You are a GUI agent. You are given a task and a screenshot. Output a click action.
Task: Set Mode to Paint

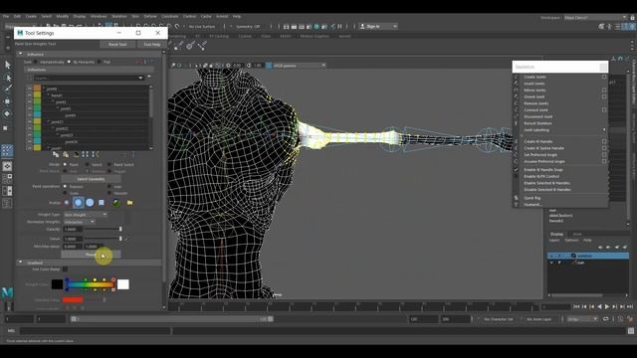click(65, 165)
